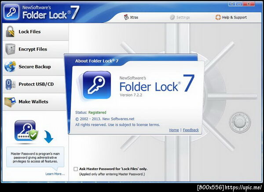Click the large key logo in About dialog
Image resolution: width=264 pixels, height=192 pixels.
(96, 85)
